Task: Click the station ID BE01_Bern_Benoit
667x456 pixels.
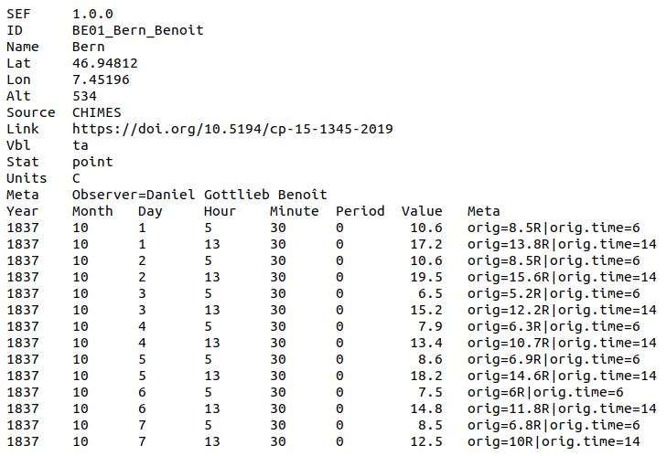Action: point(137,30)
